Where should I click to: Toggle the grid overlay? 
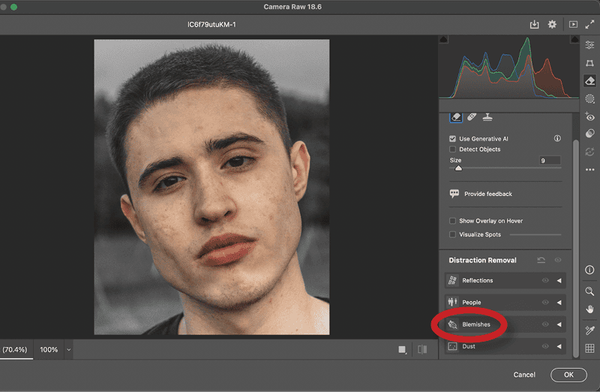tap(589, 348)
